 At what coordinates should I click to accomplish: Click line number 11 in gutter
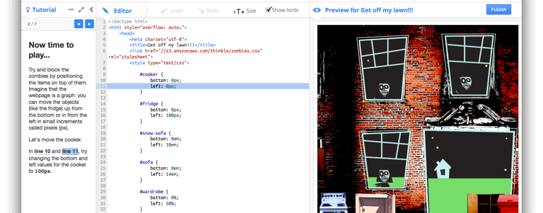click(x=103, y=86)
